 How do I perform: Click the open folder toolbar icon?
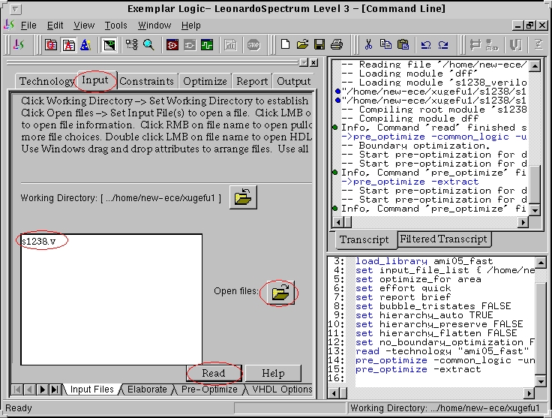pyautogui.click(x=302, y=44)
